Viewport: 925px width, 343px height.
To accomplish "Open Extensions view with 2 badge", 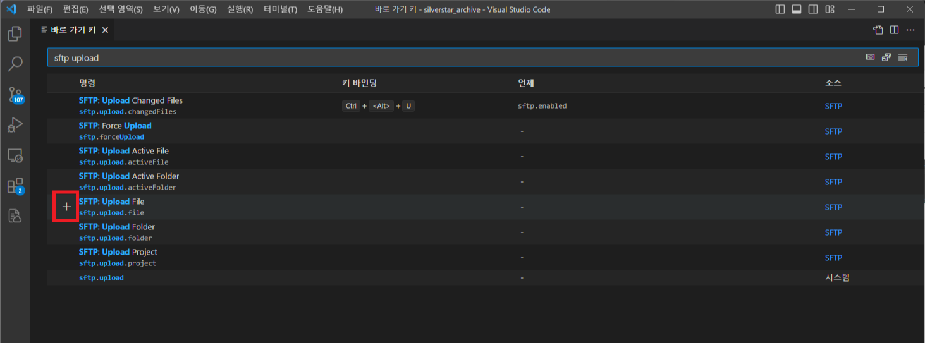I will point(15,186).
